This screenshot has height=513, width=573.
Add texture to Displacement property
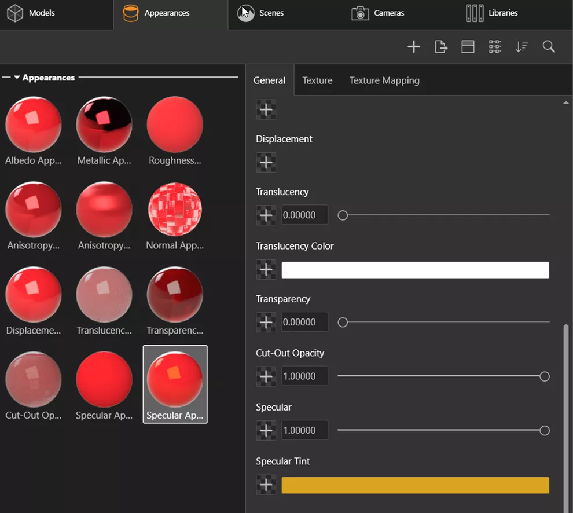(x=266, y=163)
